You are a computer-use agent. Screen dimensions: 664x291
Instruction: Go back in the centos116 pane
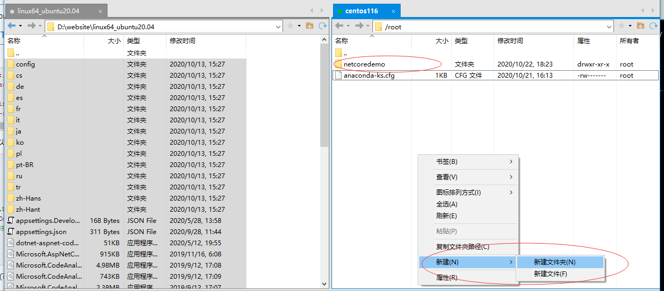coord(339,26)
